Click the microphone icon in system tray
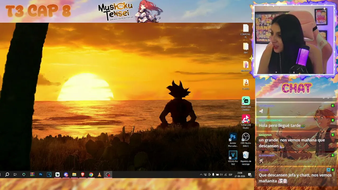338x190 pixels. [213, 174]
